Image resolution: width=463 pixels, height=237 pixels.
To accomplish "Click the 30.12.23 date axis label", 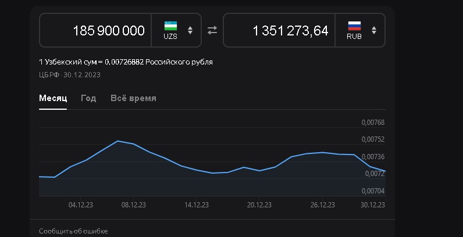I will tap(373, 205).
